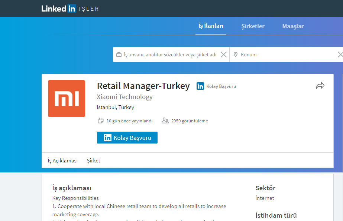Share this job using the arrow icon

coord(320,86)
